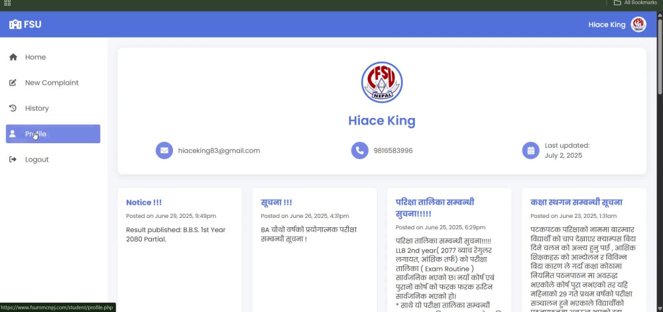
Task: Open the All Bookmarks folder
Action: [x=635, y=3]
